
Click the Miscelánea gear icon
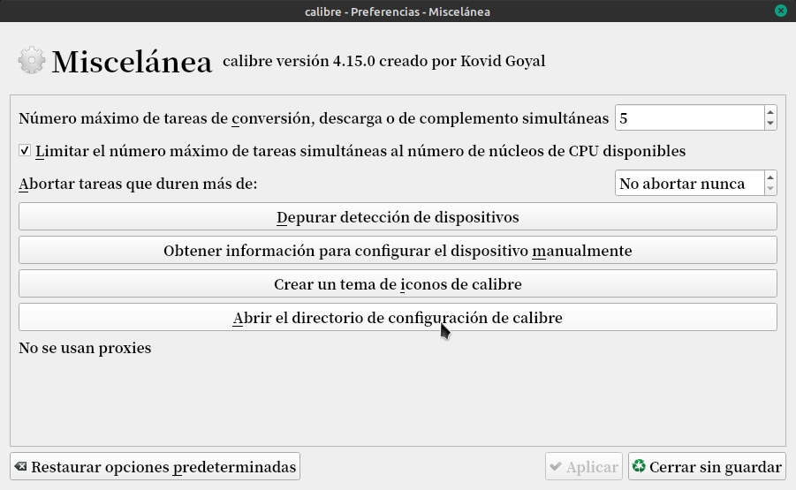[32, 61]
